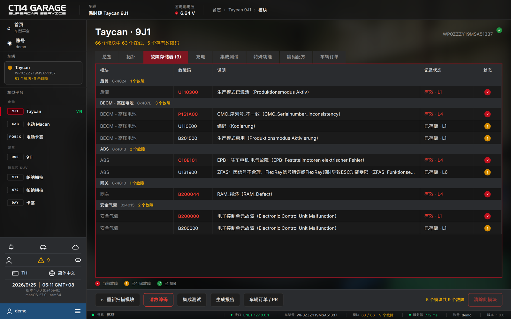Open the hamburger menu beside demo
The height and width of the screenshot is (319, 511).
pyautogui.click(x=78, y=311)
